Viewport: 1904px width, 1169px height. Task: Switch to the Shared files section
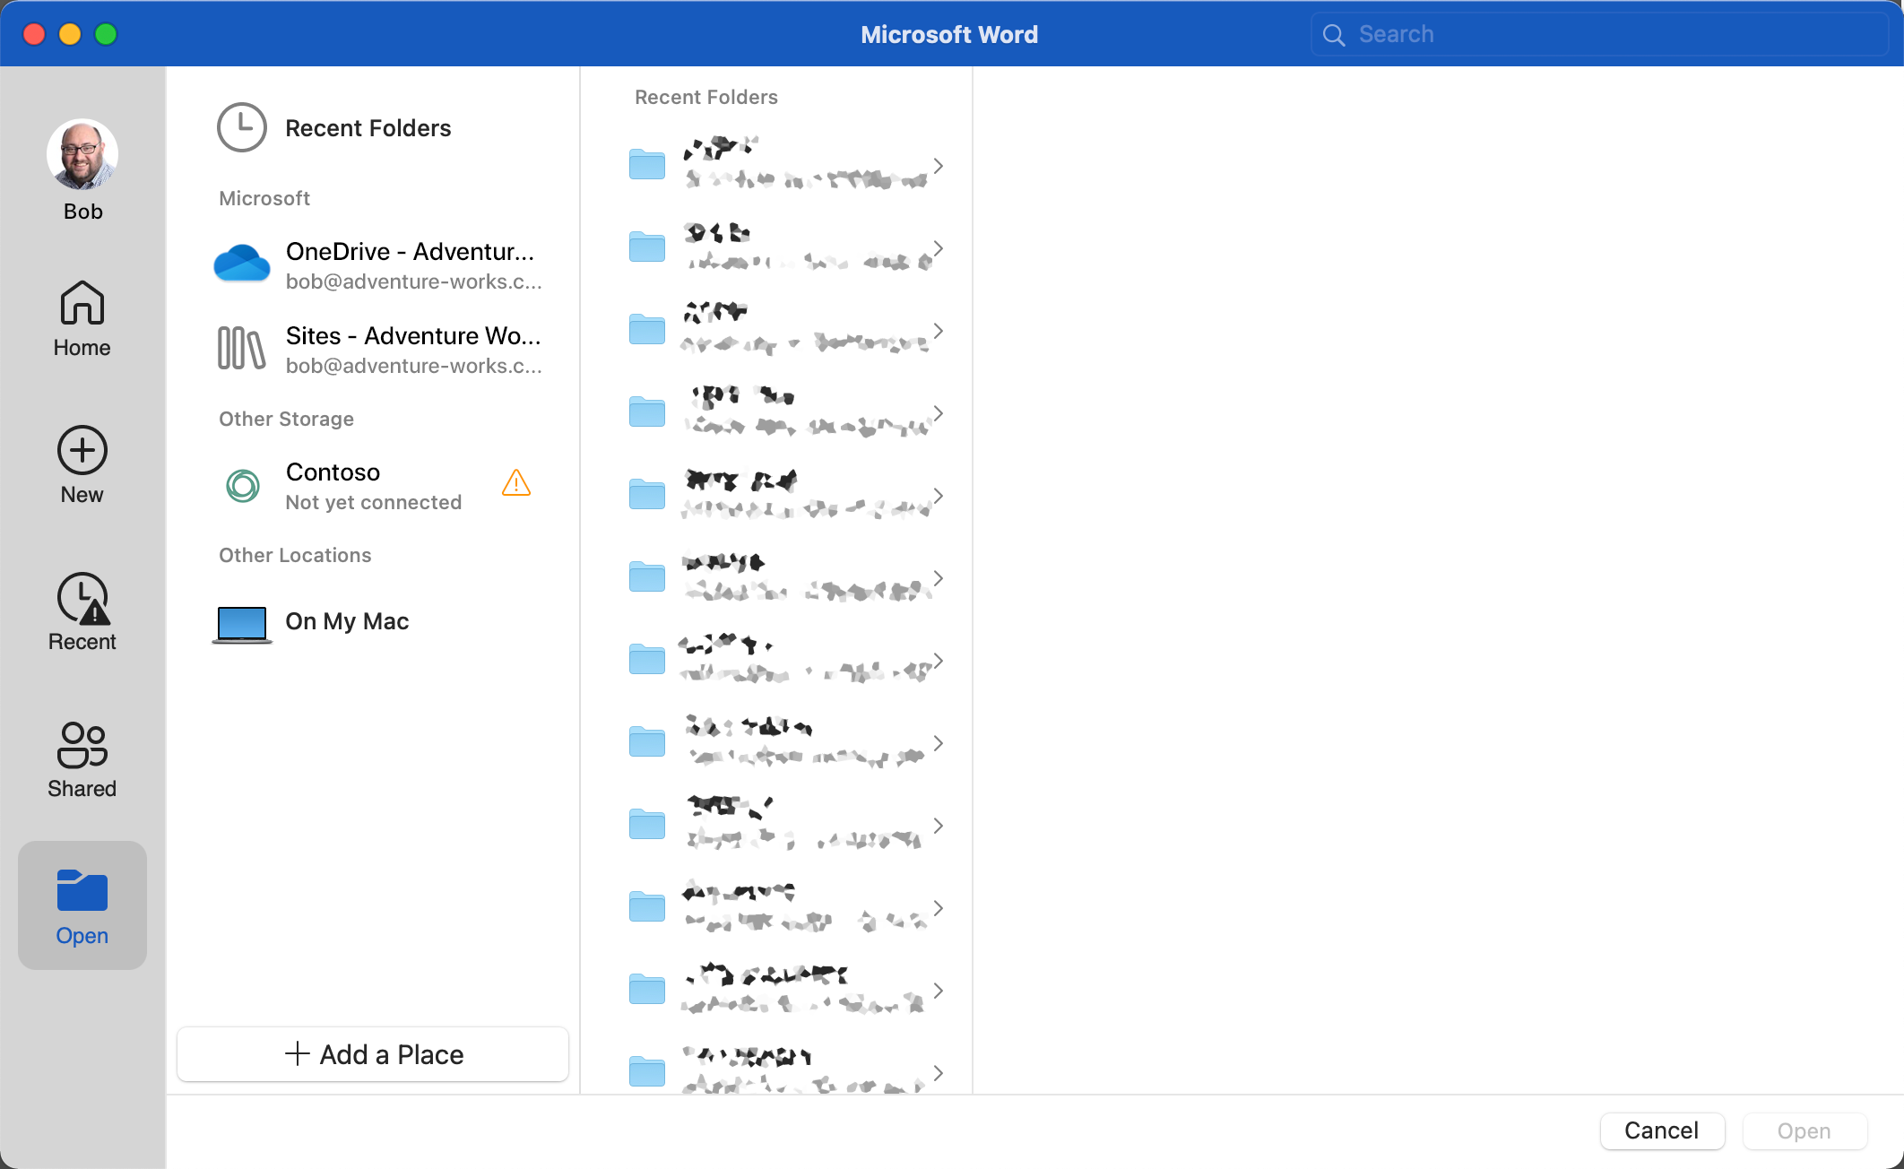click(x=82, y=758)
